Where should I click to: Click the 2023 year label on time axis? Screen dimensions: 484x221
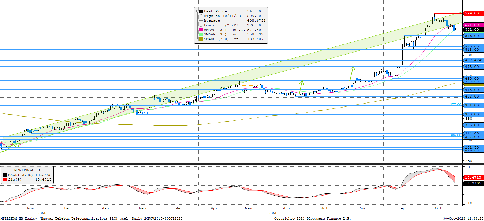274,213
